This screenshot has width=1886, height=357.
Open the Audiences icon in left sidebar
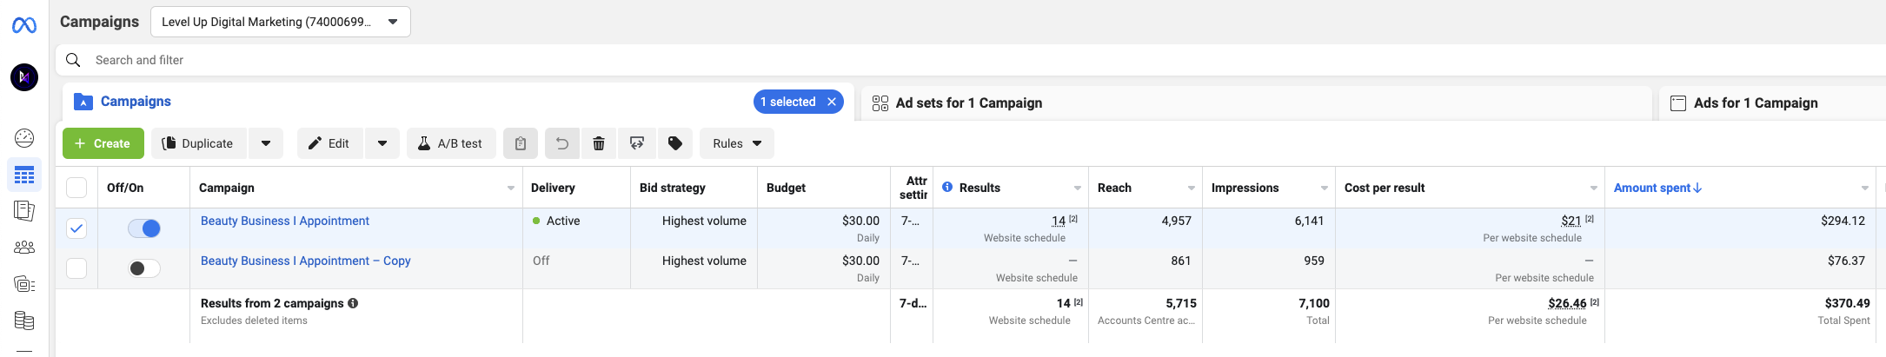click(x=24, y=248)
